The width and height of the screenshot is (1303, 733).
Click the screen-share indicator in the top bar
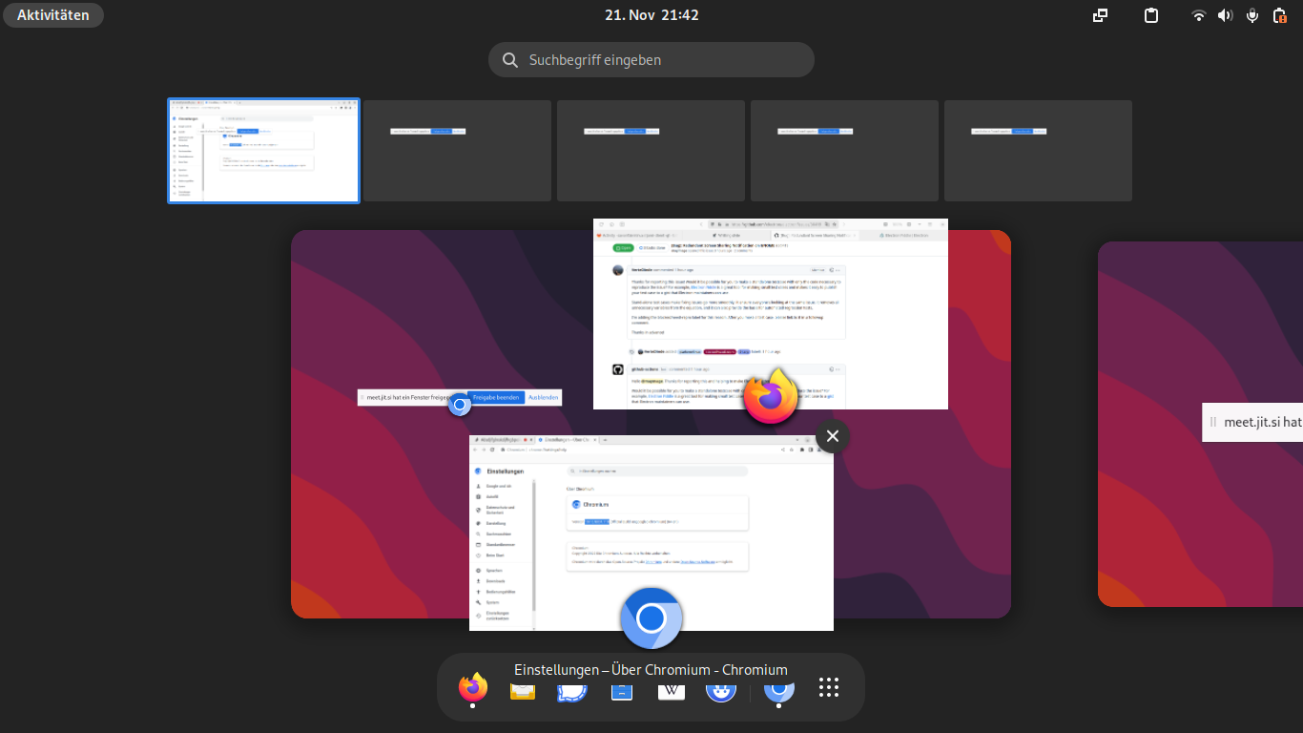(x=1099, y=15)
